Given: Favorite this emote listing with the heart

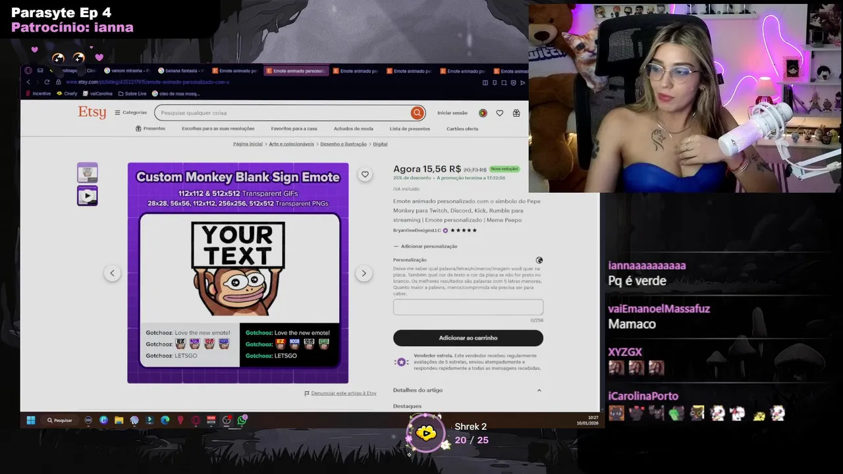Looking at the screenshot, I should pyautogui.click(x=365, y=174).
